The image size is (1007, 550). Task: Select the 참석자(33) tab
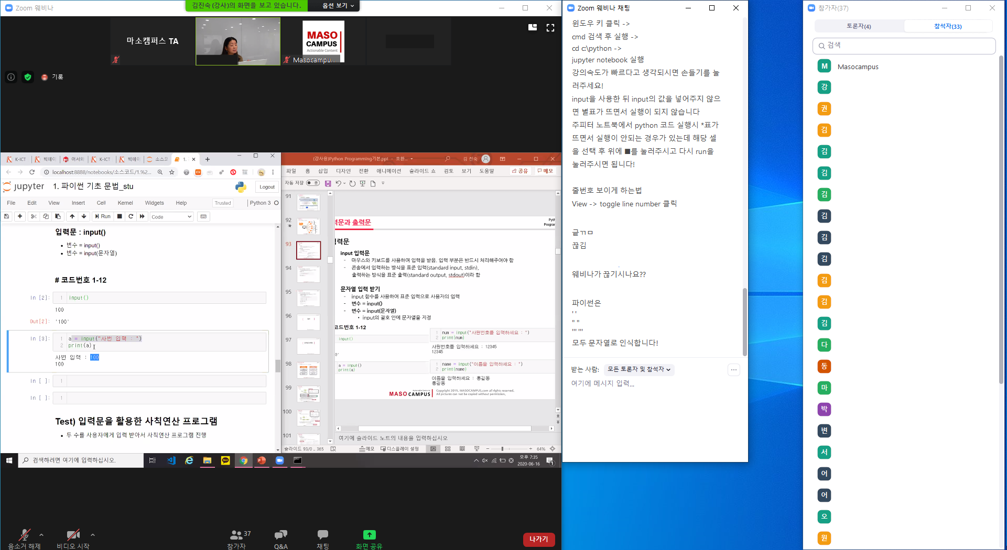[x=948, y=26]
